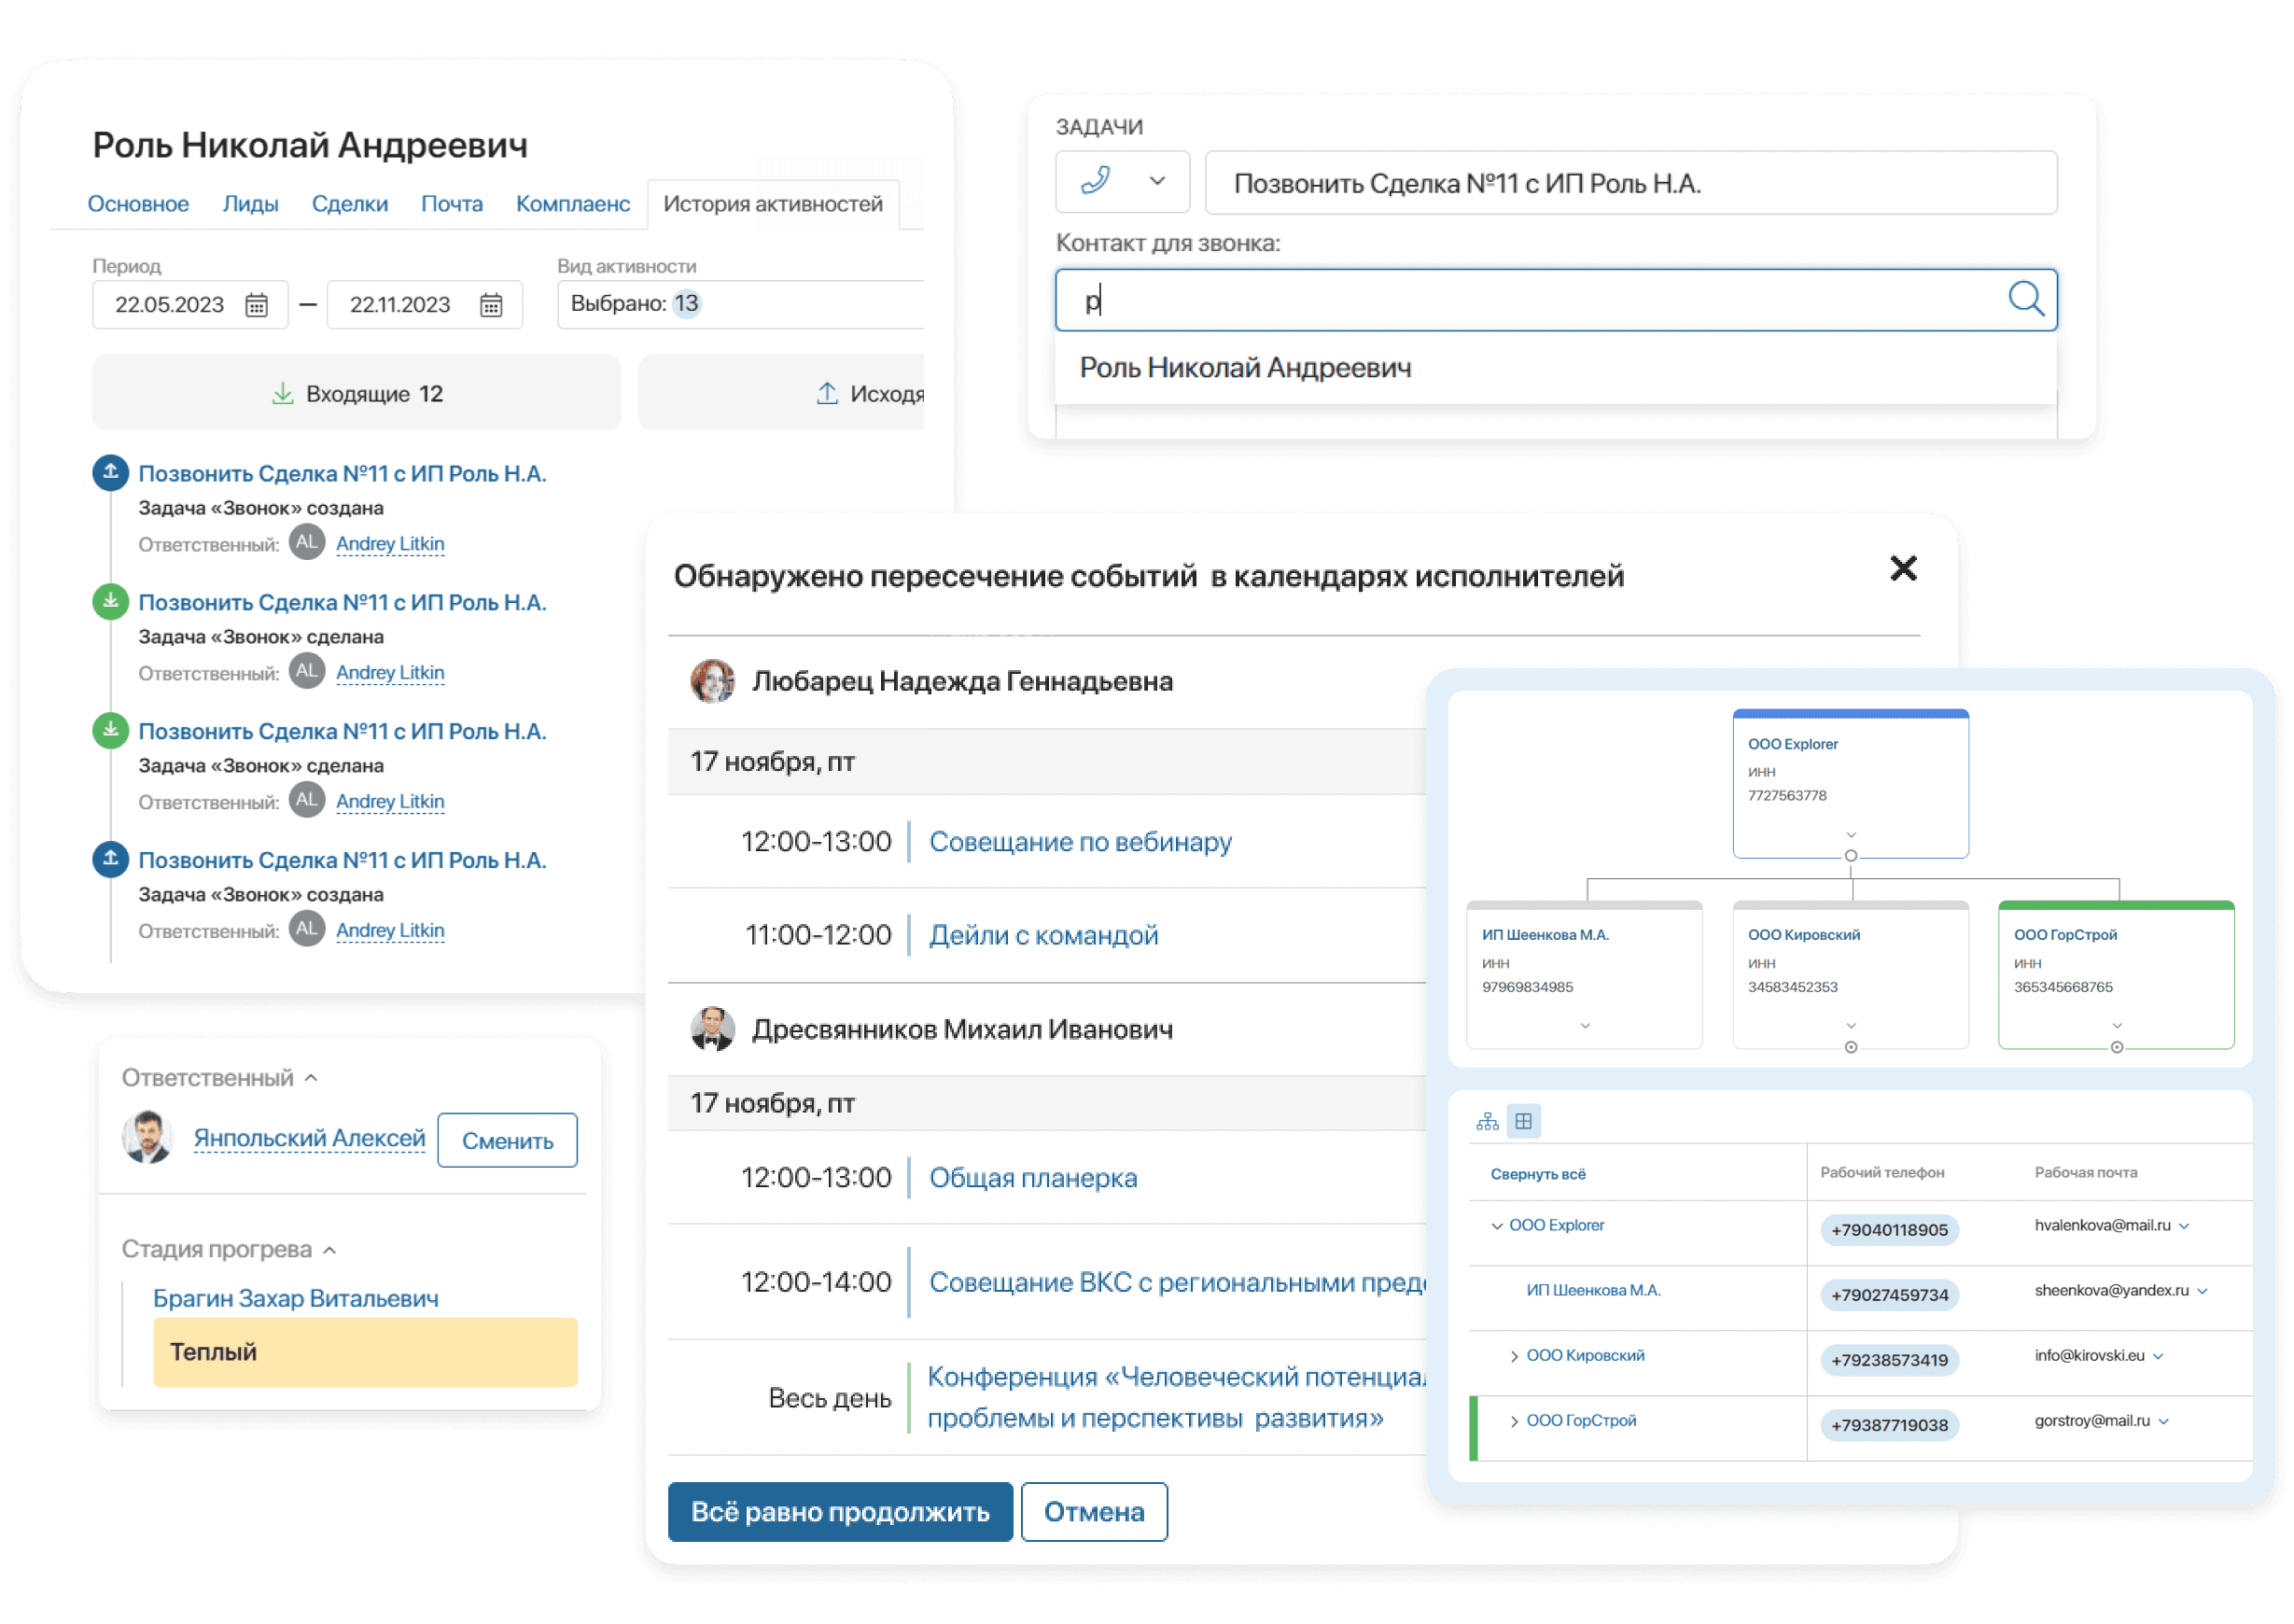Open dropdown next to sheenkova@yandex.ru
The height and width of the screenshot is (1624, 2294).
[2202, 1291]
